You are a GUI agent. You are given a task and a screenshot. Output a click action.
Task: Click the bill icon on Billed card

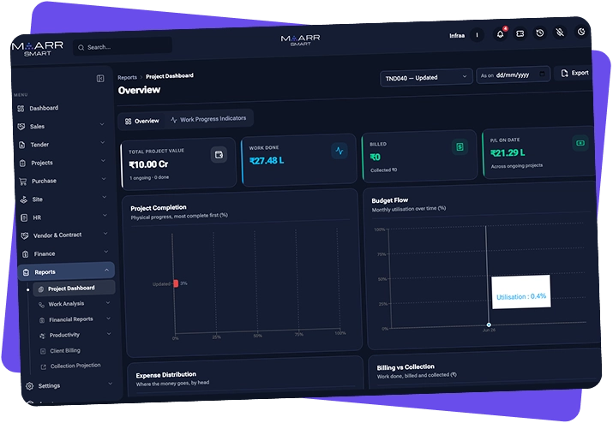pos(460,147)
